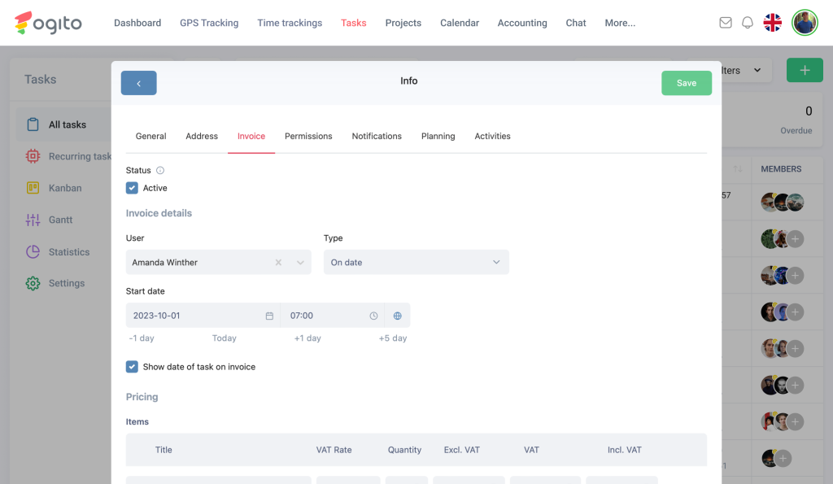Click the mail envelope icon in header
Viewport: 833px width, 484px height.
tap(726, 23)
